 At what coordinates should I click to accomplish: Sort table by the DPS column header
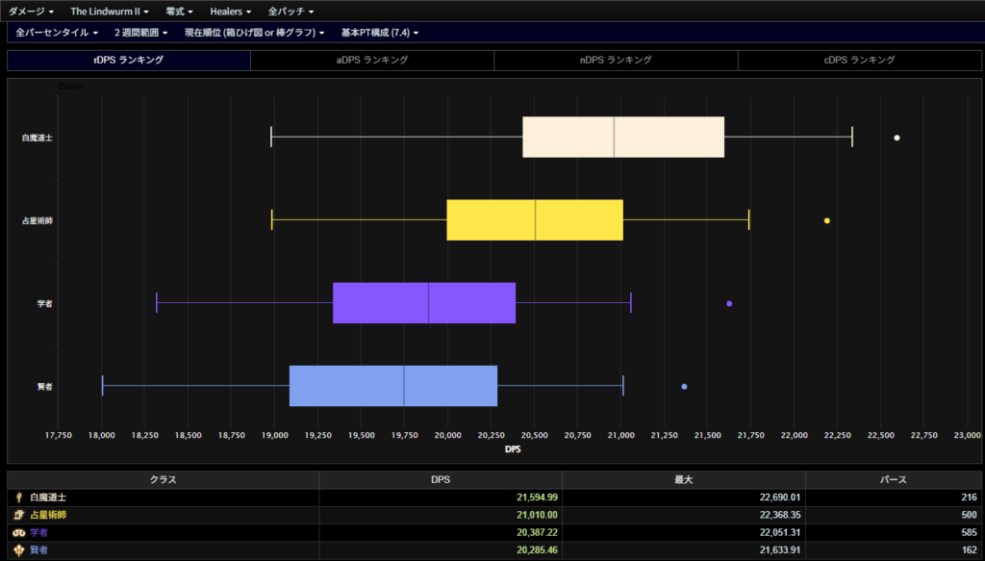pos(440,479)
